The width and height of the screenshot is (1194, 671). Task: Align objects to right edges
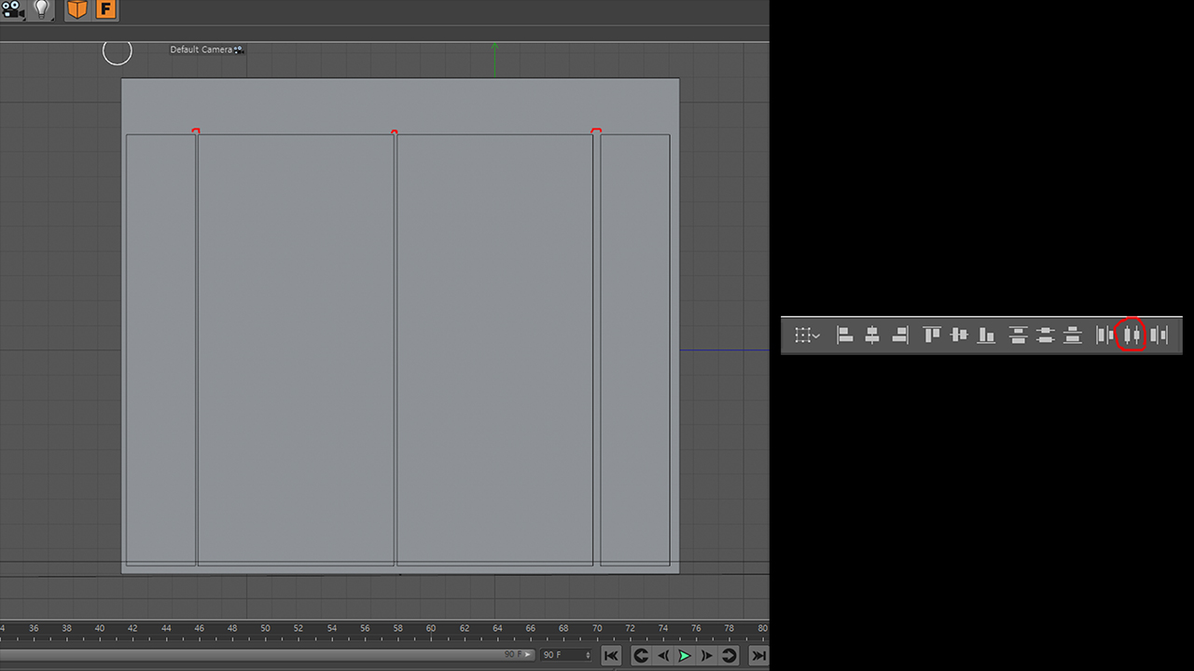(900, 335)
